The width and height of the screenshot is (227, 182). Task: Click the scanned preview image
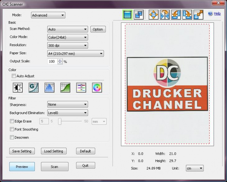click(167, 84)
